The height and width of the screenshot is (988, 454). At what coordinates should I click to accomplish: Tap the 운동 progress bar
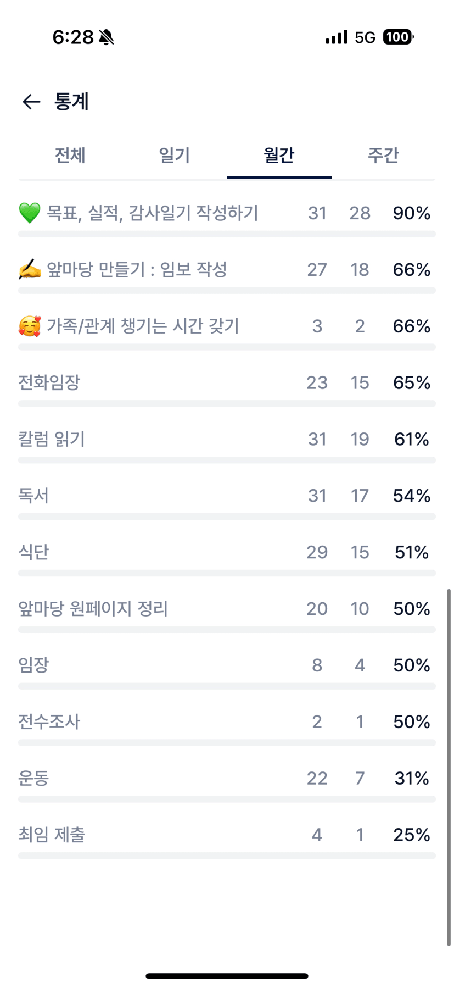(227, 800)
